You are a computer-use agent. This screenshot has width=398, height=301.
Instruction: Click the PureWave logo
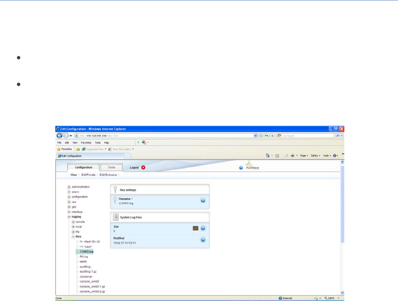(x=252, y=165)
